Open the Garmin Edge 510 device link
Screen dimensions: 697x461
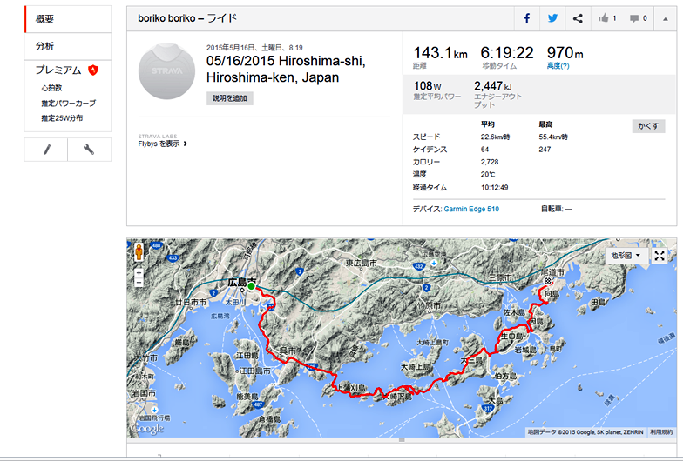471,209
